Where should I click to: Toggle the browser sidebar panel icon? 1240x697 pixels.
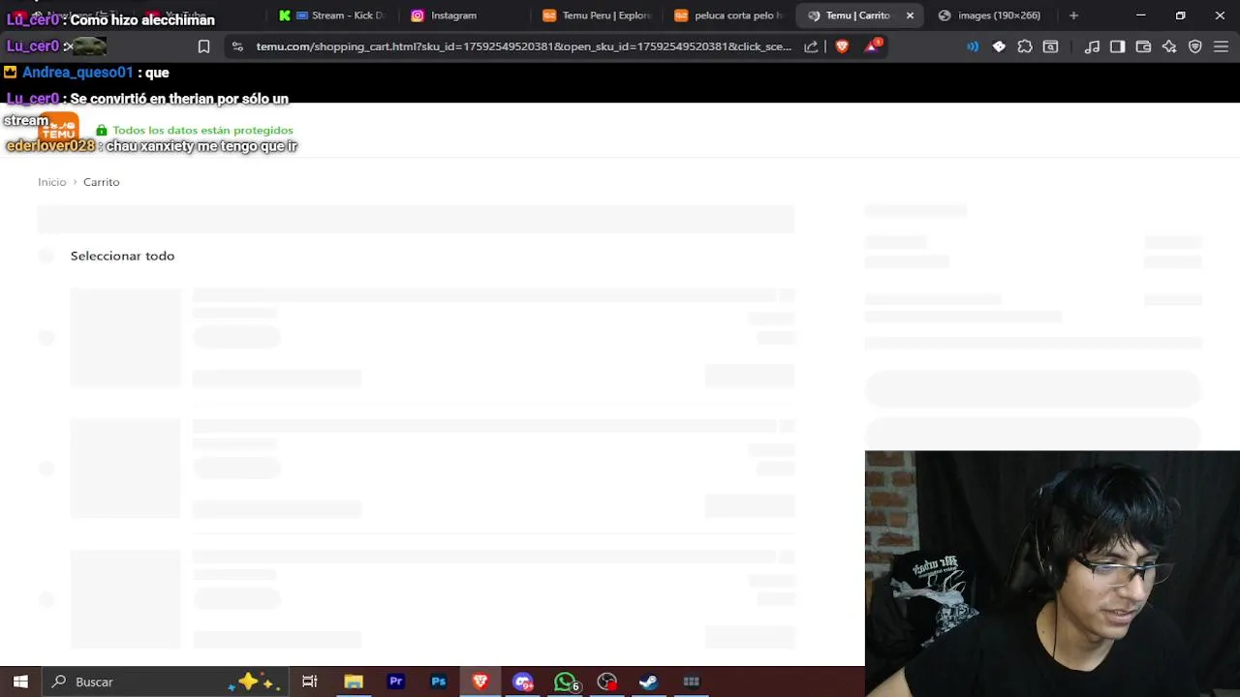coord(1117,46)
